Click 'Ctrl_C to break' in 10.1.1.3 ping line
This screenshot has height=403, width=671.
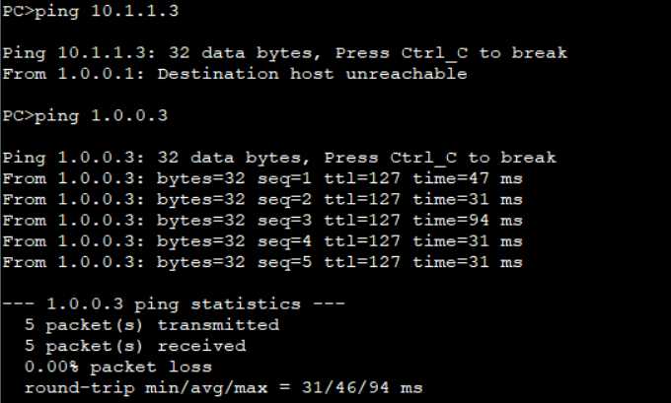pos(484,53)
